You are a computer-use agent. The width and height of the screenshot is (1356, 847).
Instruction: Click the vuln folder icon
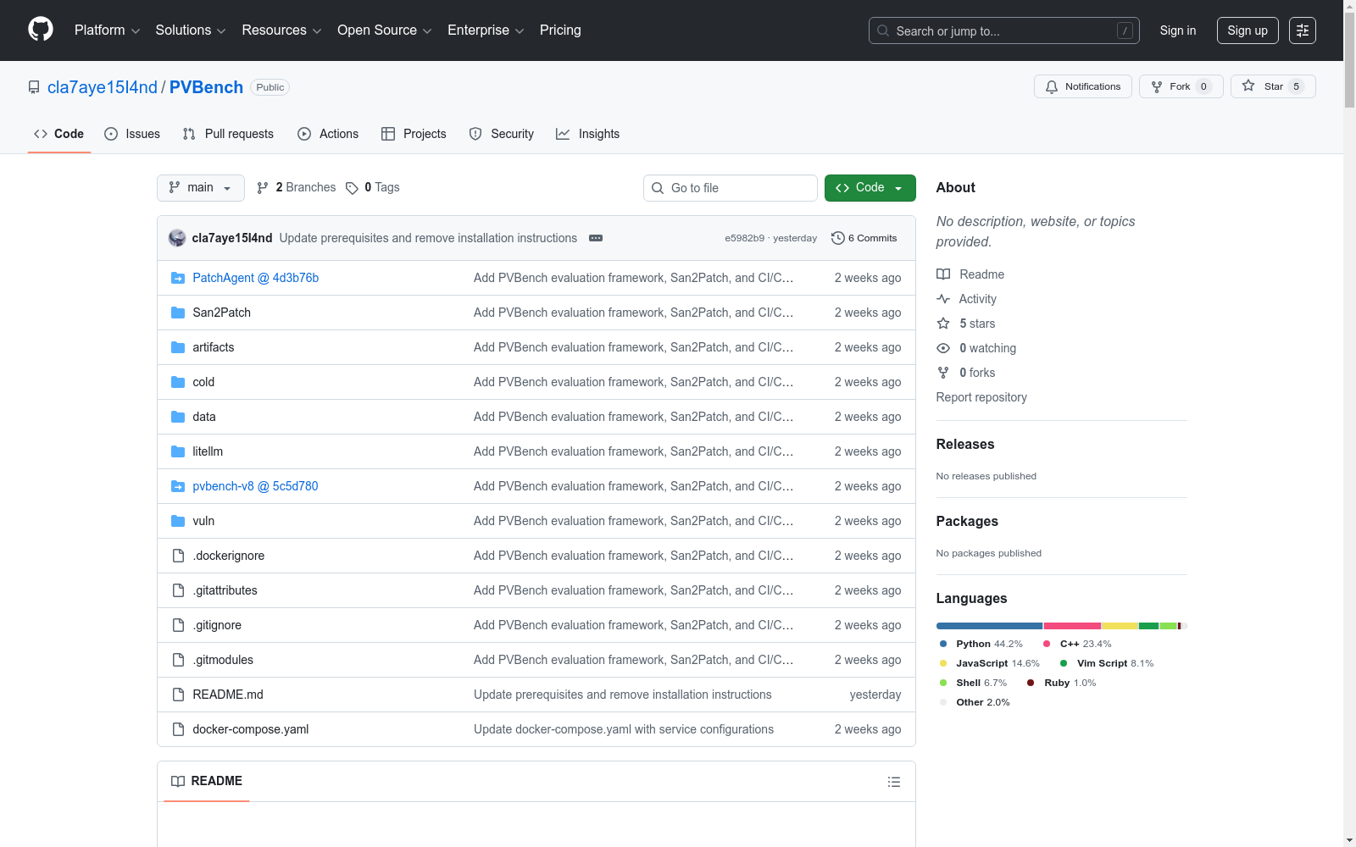(x=178, y=521)
